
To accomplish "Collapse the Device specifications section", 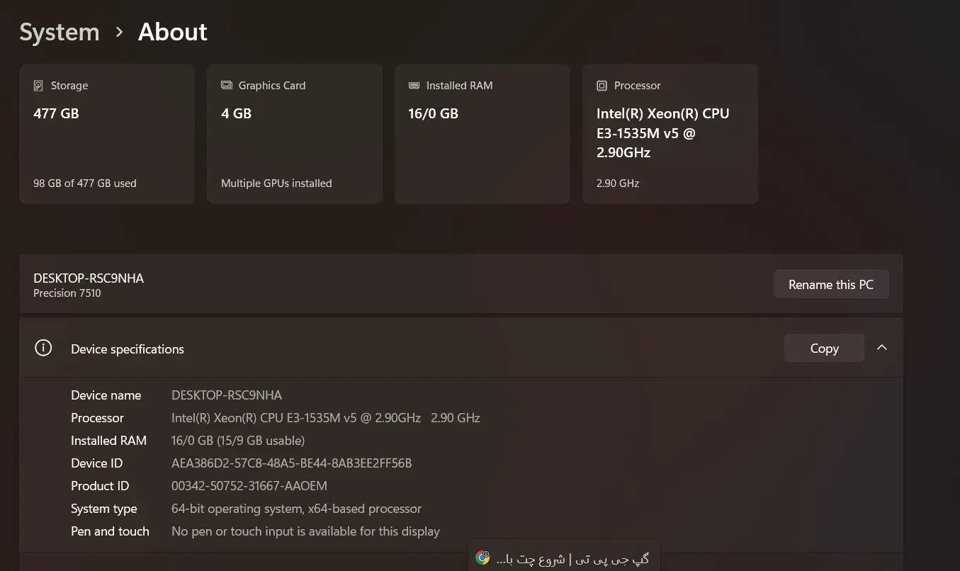I will 881,348.
